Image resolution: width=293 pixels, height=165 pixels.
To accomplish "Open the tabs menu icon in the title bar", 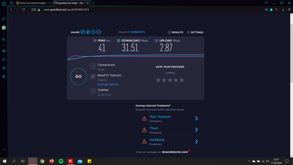I will [266, 3].
